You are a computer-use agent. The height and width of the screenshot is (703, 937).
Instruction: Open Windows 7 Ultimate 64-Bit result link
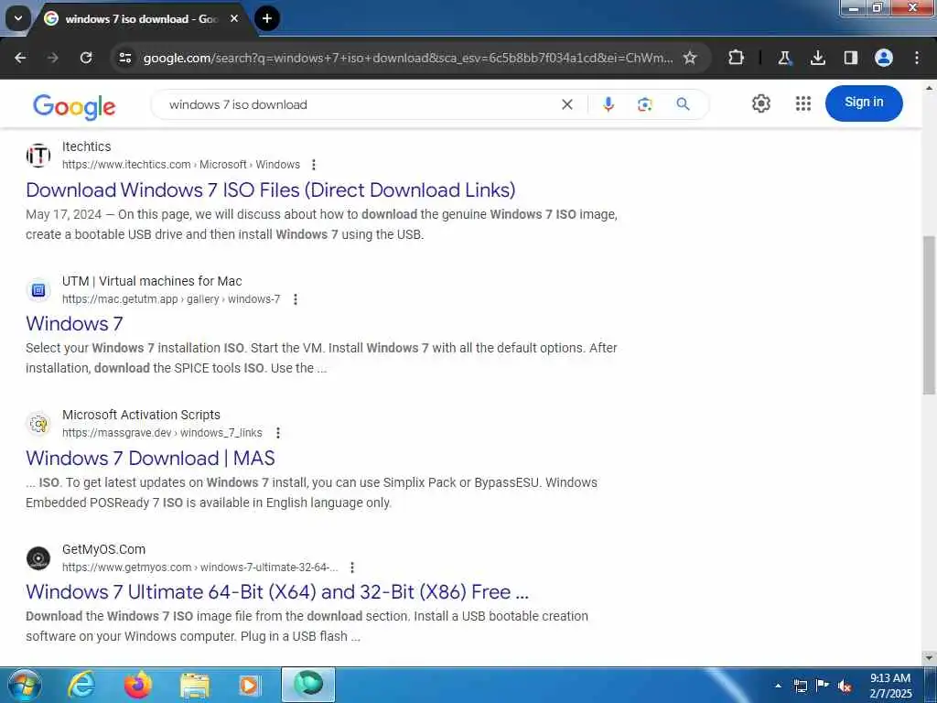point(277,592)
